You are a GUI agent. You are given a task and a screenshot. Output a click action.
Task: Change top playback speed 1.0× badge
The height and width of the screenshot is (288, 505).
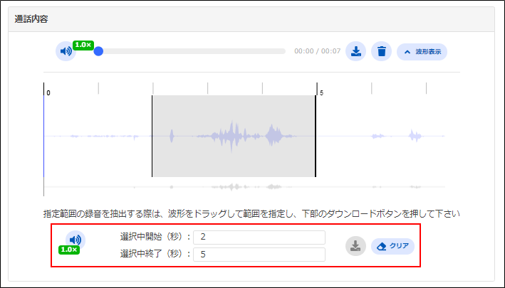83,45
